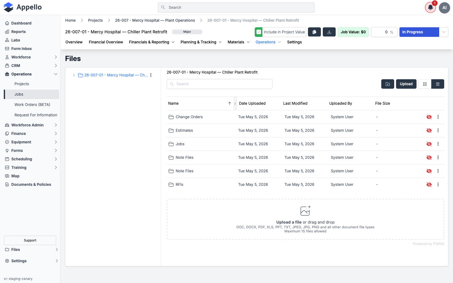Viewport: 453px width, 283px height.
Task: Toggle visibility of Estimates folder
Action: point(429,130)
